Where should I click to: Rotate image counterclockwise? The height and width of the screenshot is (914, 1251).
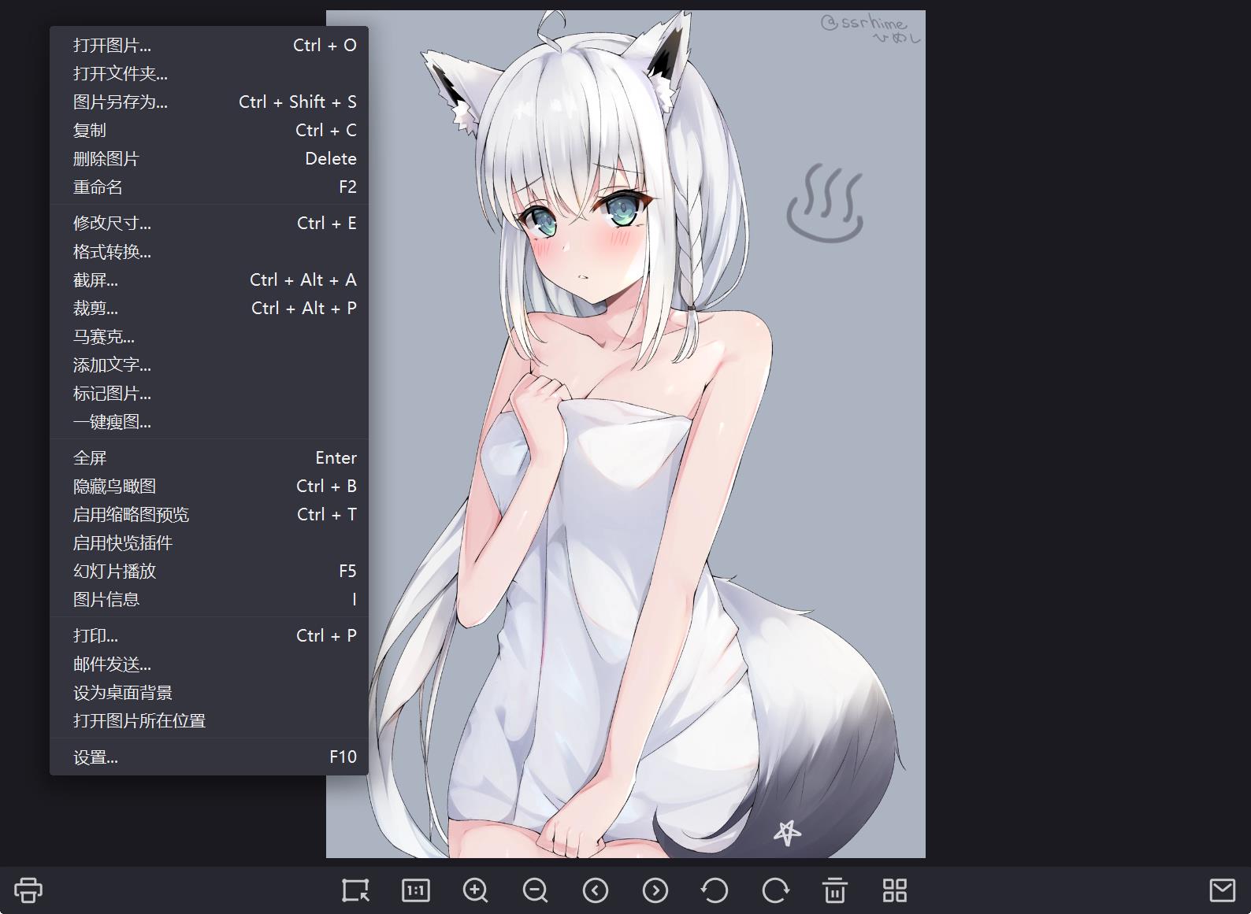coord(715,890)
